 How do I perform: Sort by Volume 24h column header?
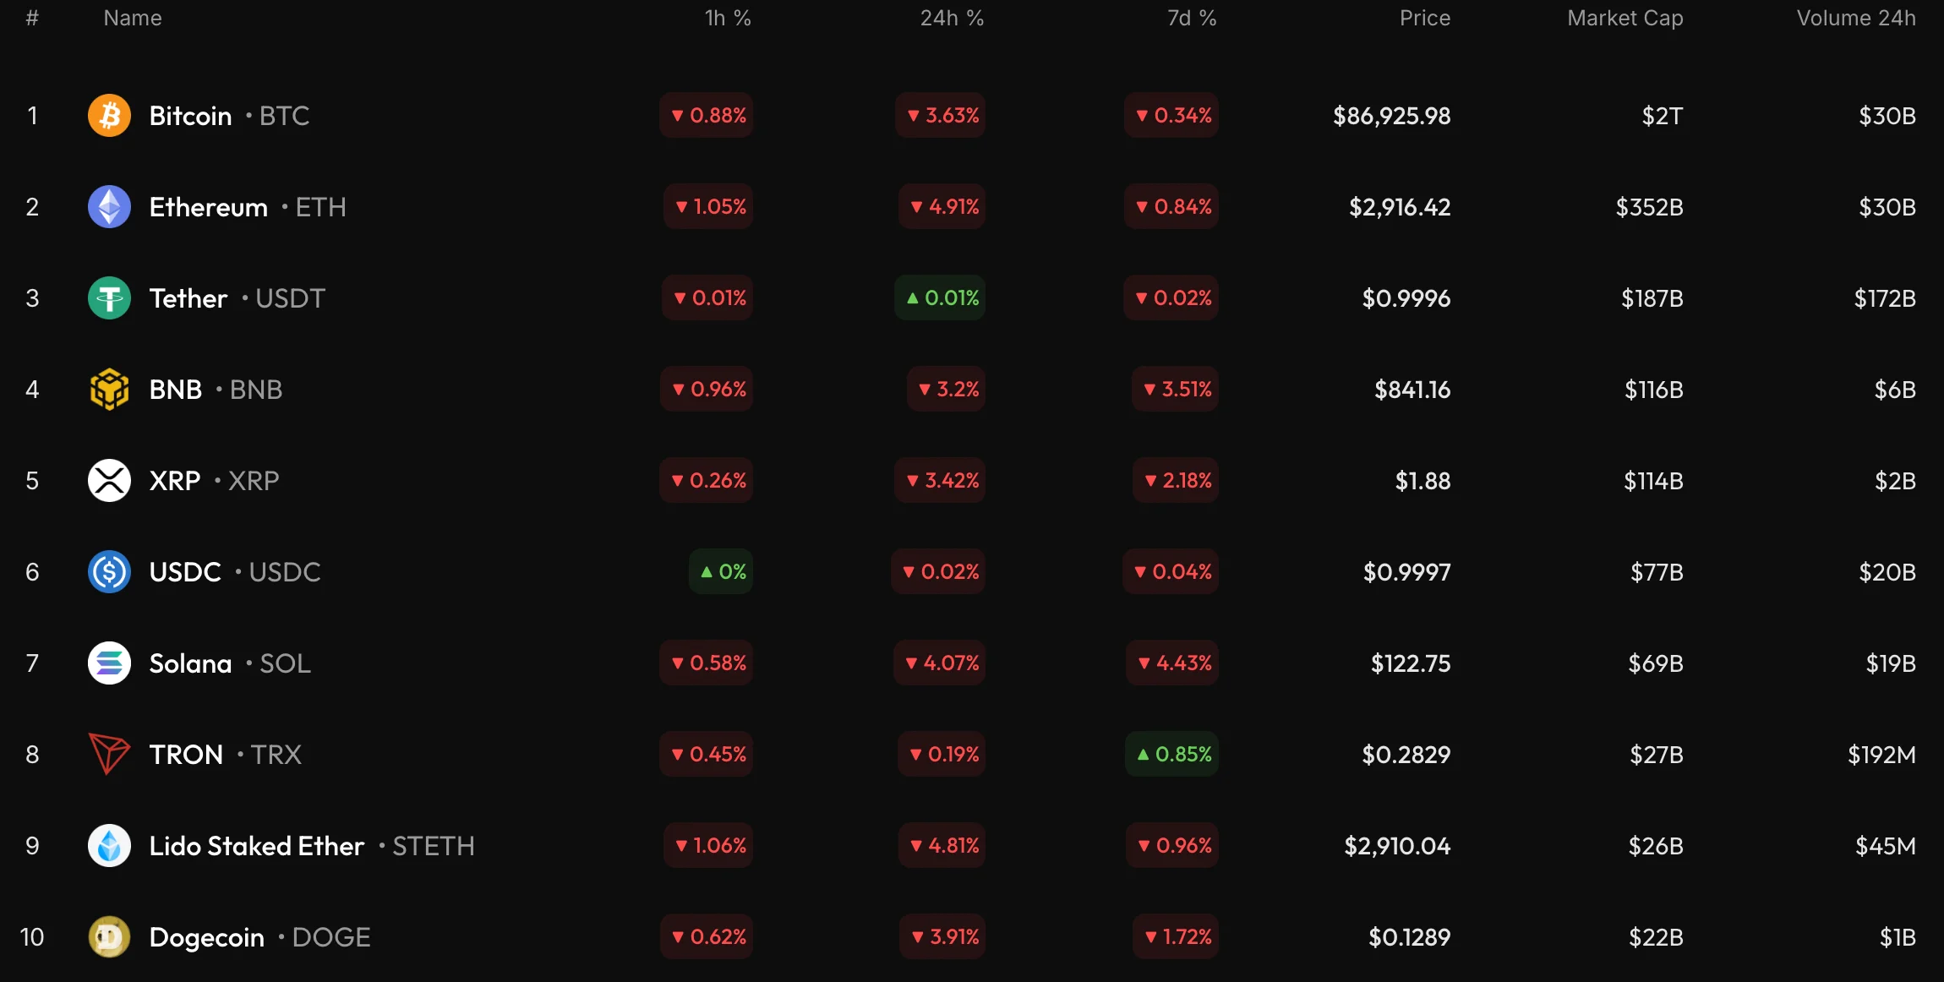[1856, 19]
